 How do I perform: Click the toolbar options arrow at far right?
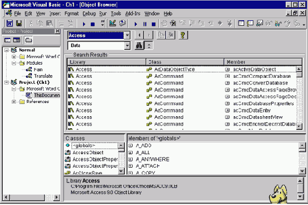304,25
